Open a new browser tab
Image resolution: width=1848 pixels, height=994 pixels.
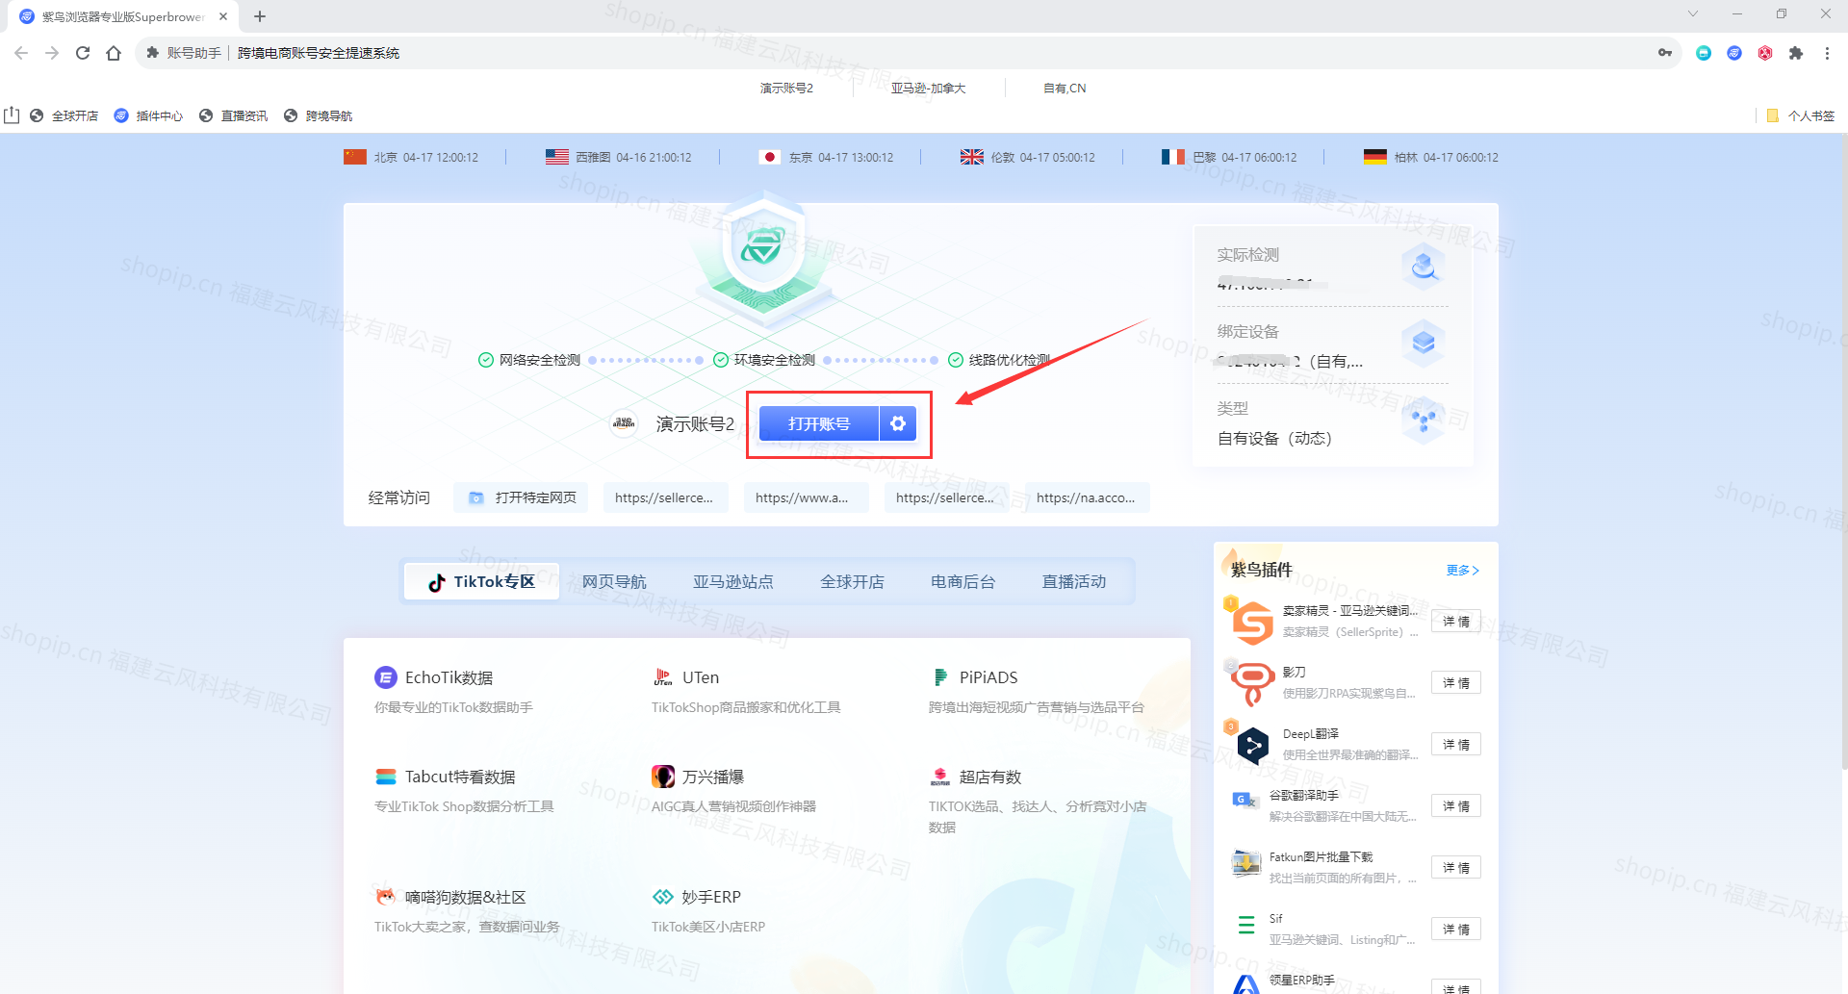point(260,16)
